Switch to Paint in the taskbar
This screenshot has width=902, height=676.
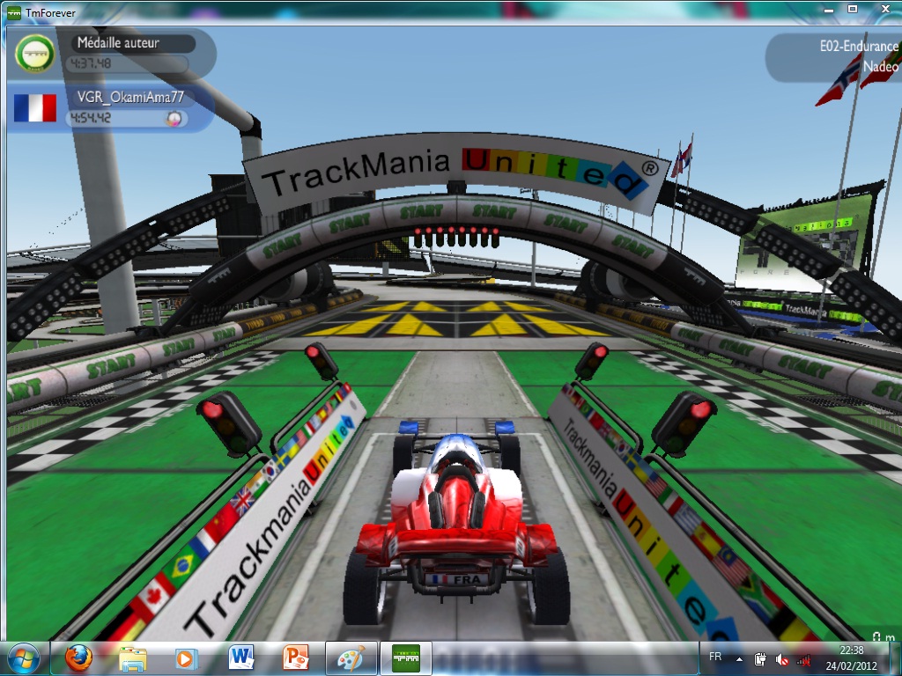351,658
